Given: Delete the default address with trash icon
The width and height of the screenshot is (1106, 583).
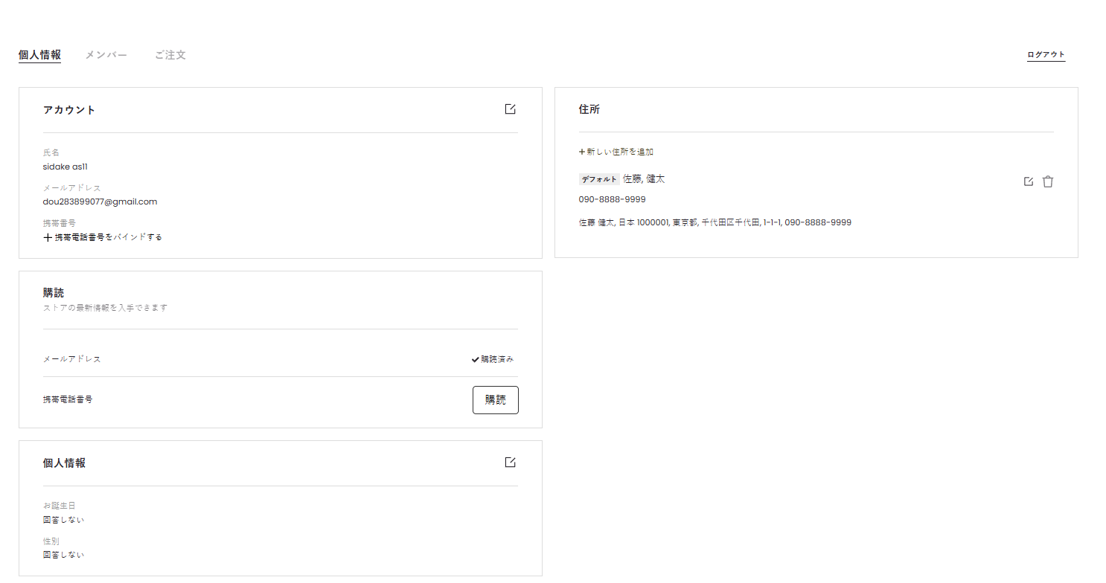Looking at the screenshot, I should tap(1048, 181).
